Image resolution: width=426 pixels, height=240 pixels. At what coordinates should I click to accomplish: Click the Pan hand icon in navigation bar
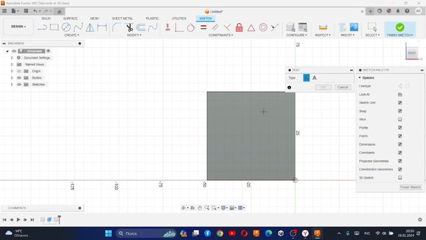[x=200, y=208]
